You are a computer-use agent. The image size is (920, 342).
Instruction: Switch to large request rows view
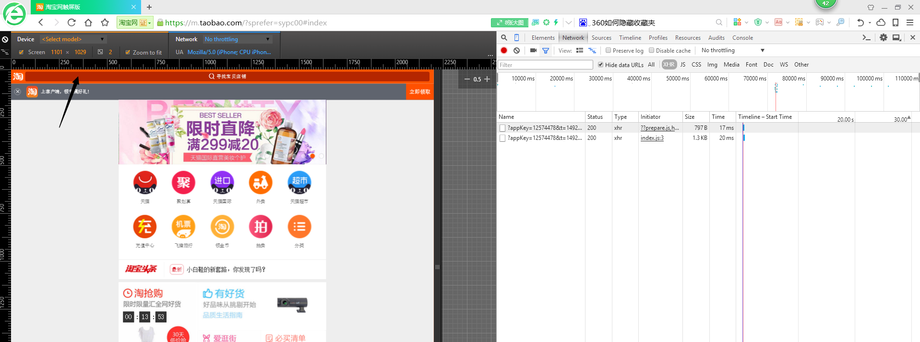(580, 50)
